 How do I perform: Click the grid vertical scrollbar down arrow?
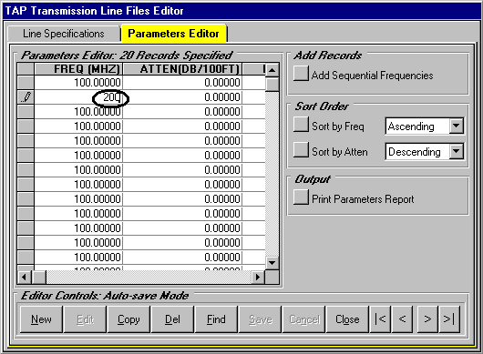click(x=272, y=263)
